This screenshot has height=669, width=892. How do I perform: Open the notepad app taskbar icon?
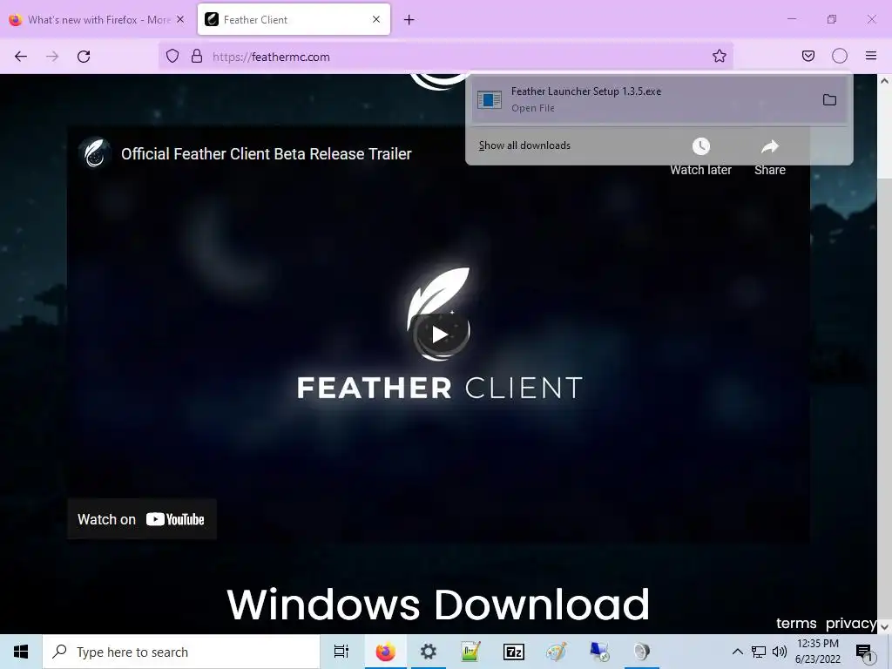coord(470,652)
